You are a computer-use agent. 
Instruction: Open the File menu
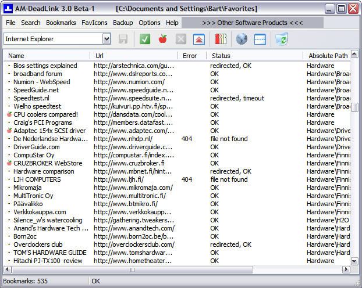[10, 23]
